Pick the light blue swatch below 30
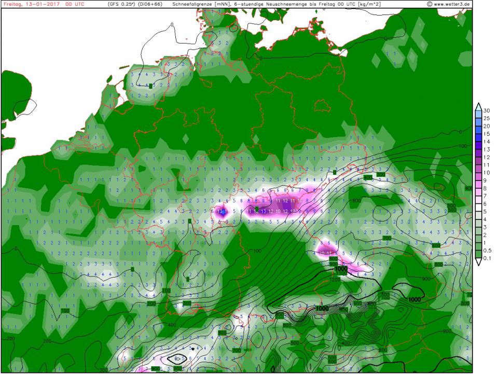 click(478, 115)
